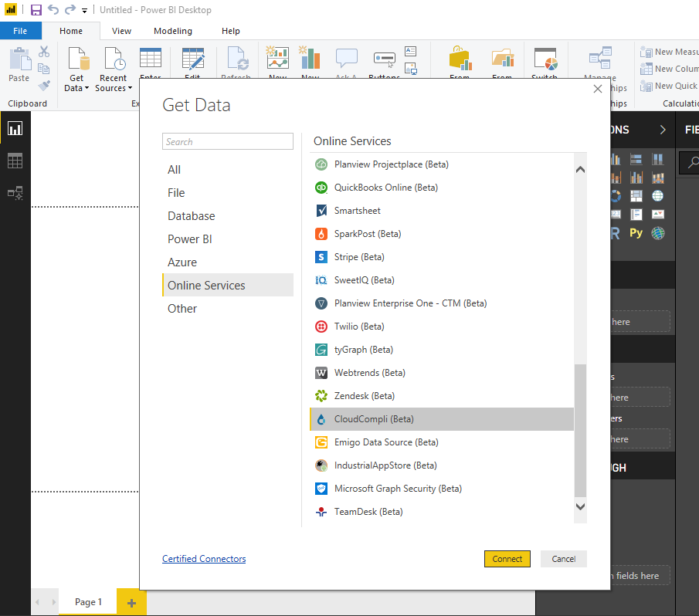The image size is (699, 616).
Task: Click the connector list scroll down arrow
Action: [580, 506]
